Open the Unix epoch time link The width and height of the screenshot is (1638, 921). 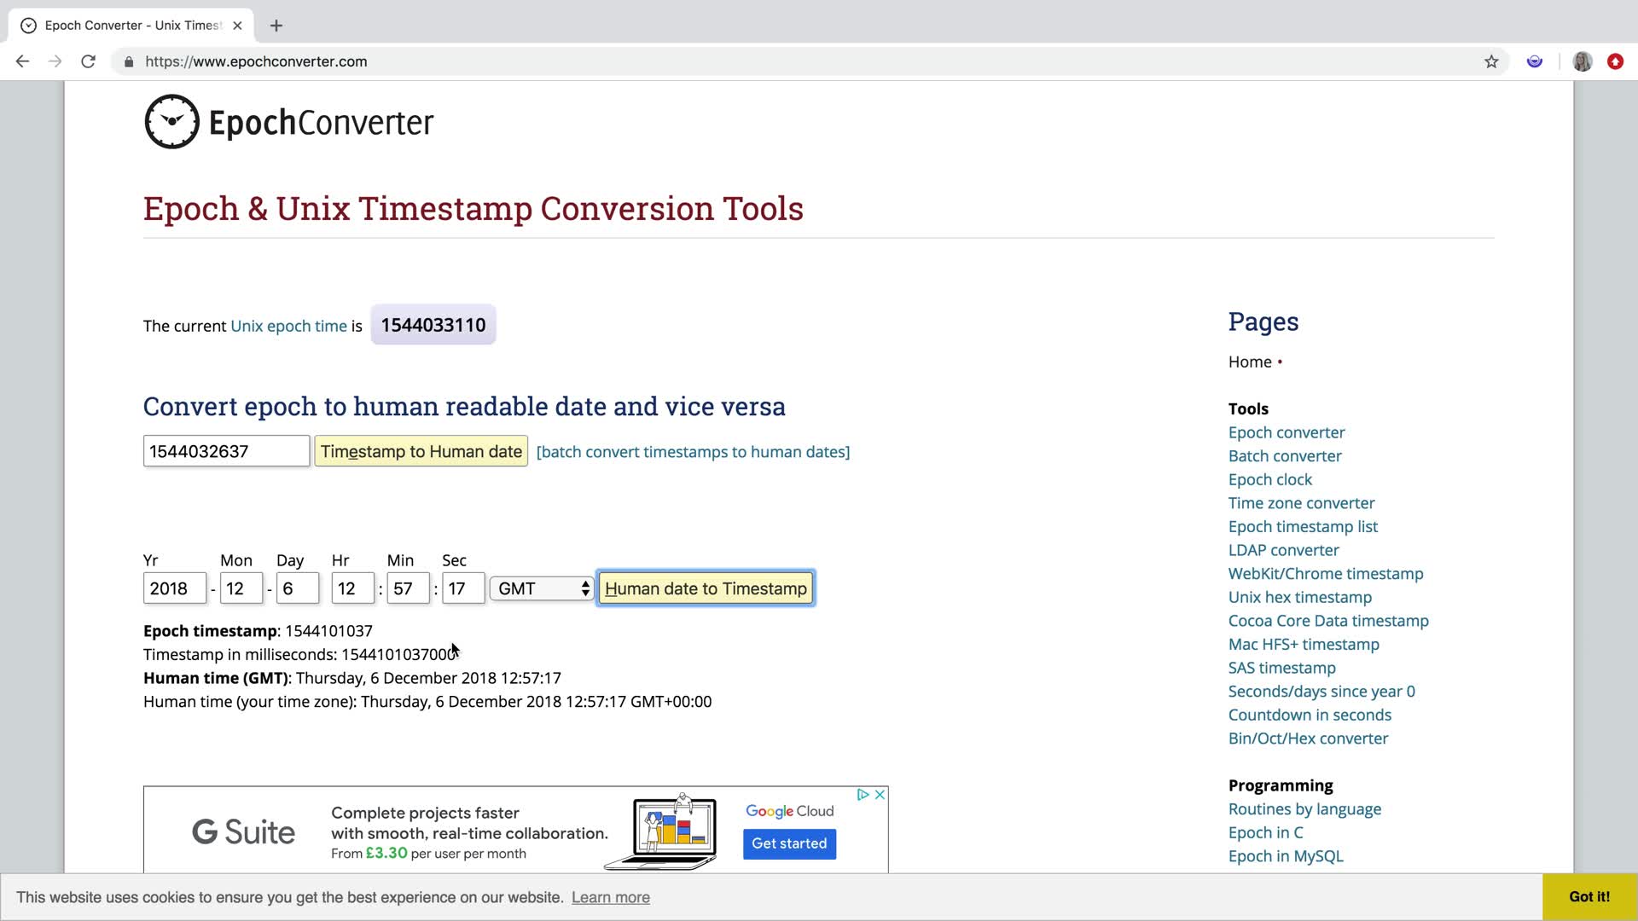(x=288, y=326)
